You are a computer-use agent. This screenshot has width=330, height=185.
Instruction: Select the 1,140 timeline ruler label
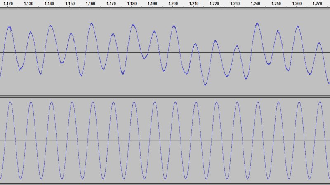[49, 4]
